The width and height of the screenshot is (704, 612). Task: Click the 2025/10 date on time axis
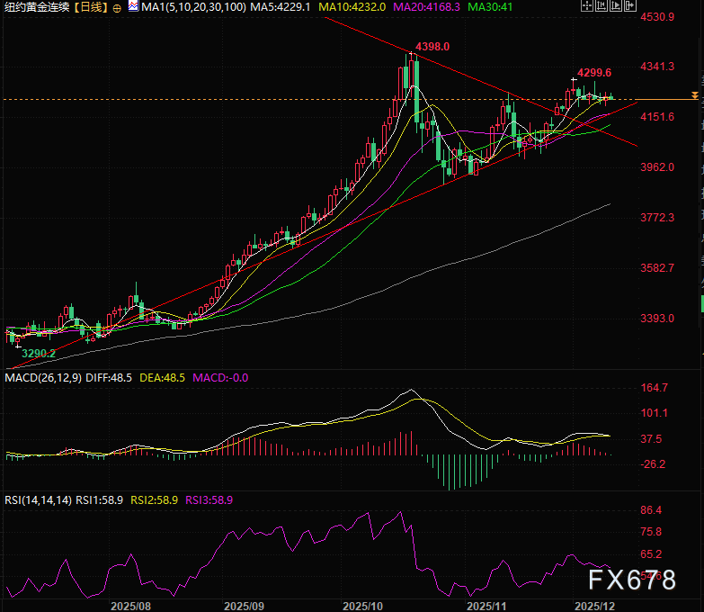(x=365, y=606)
